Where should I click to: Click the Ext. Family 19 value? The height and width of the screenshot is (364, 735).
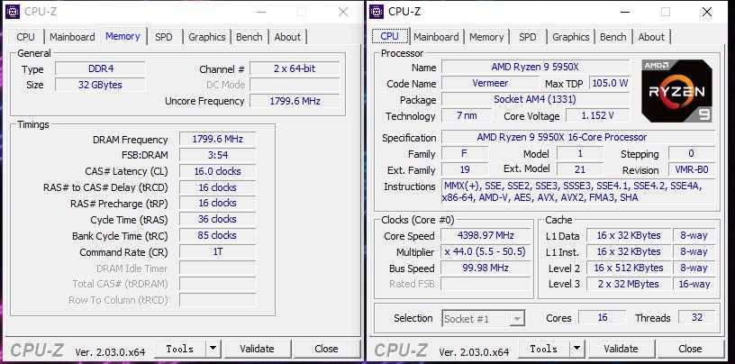465,169
